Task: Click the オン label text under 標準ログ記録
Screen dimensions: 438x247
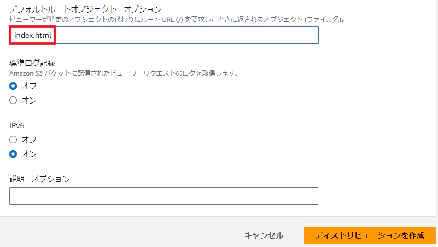Action: point(28,100)
